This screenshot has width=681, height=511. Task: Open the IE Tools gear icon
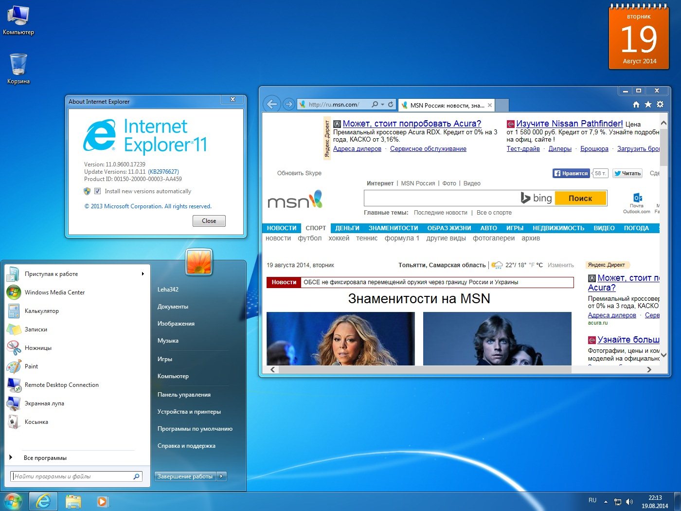(660, 104)
